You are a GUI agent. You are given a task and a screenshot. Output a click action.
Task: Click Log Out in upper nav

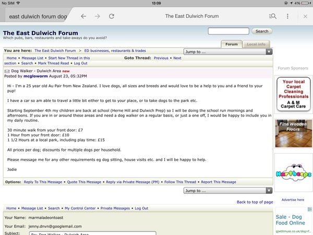tap(81, 63)
